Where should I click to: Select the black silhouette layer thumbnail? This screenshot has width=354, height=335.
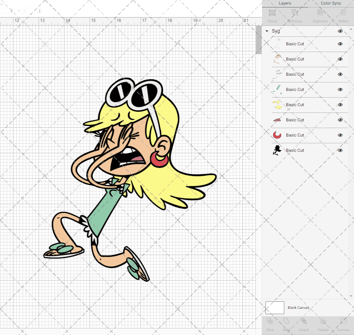click(x=277, y=150)
